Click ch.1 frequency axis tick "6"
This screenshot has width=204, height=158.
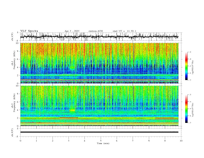pos(18,59)
